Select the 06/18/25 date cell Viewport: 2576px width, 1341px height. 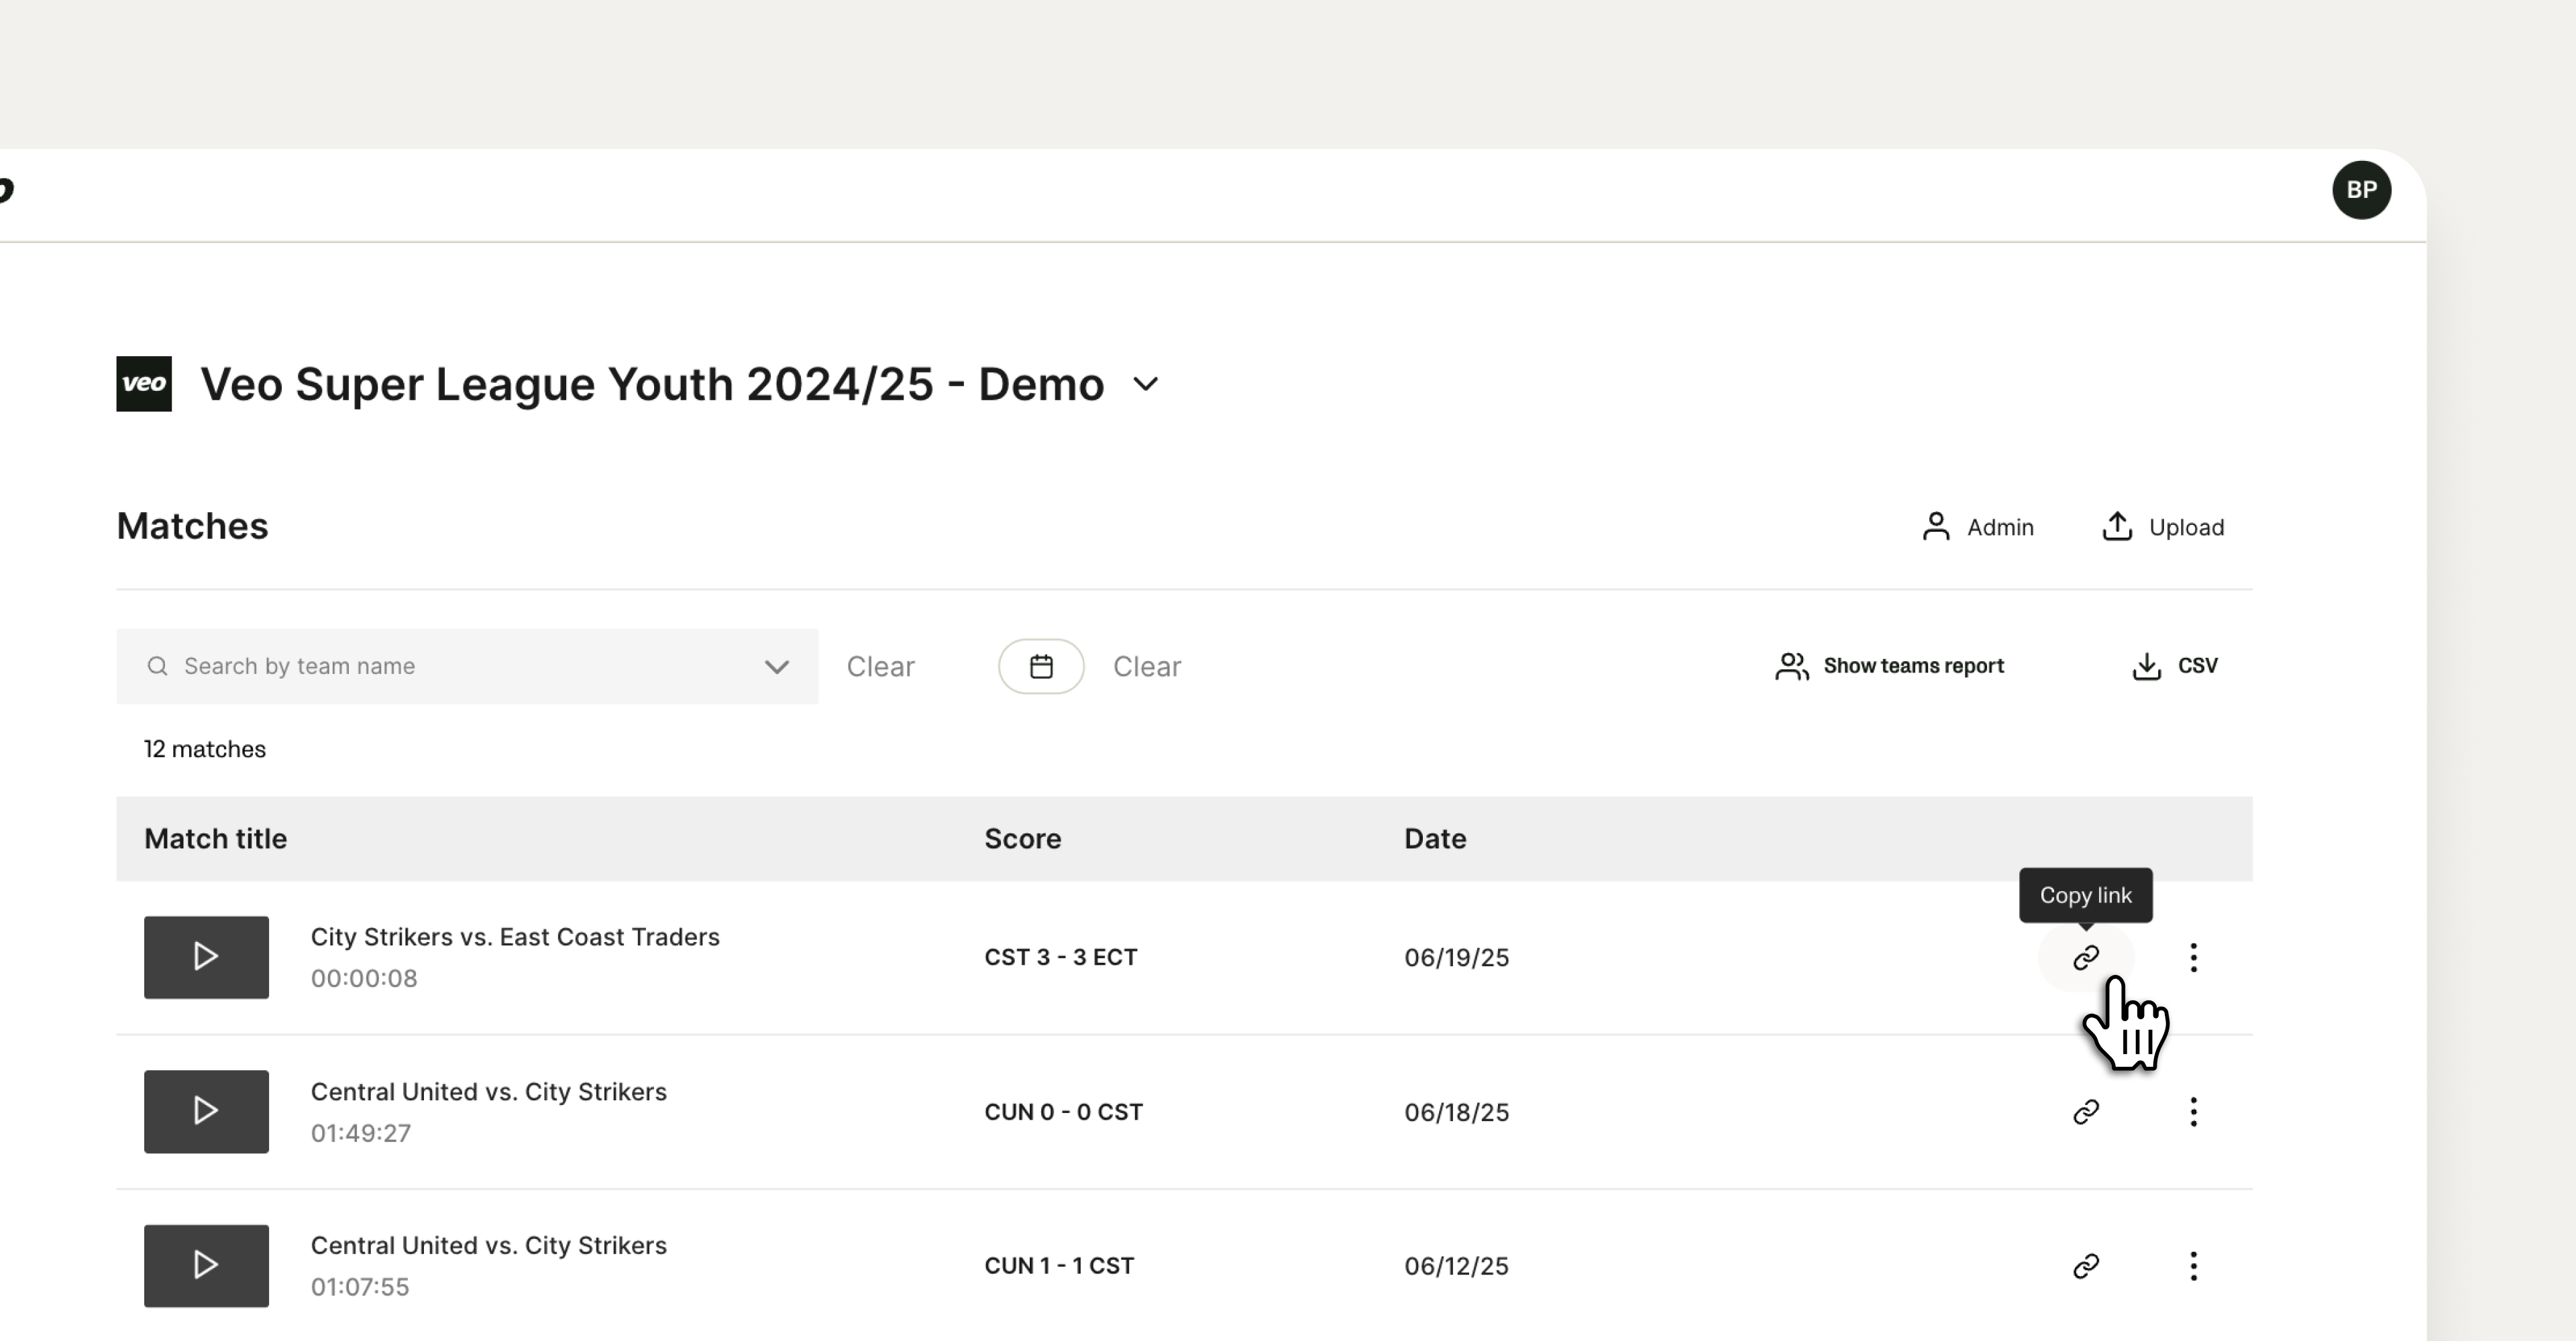[x=1456, y=1112]
